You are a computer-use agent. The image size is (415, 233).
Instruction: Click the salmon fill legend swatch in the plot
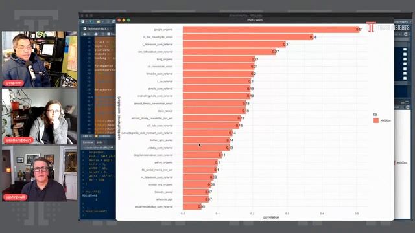[x=376, y=120]
